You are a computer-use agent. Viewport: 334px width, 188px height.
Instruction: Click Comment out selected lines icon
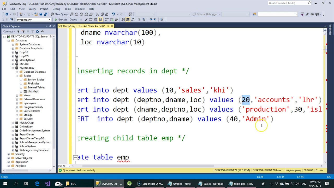point(139,20)
